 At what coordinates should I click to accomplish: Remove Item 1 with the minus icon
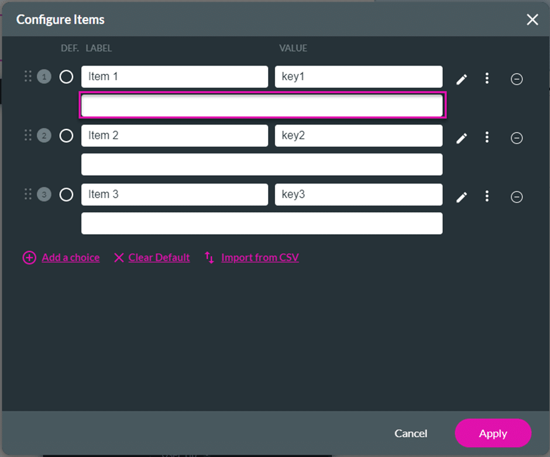[x=517, y=79]
